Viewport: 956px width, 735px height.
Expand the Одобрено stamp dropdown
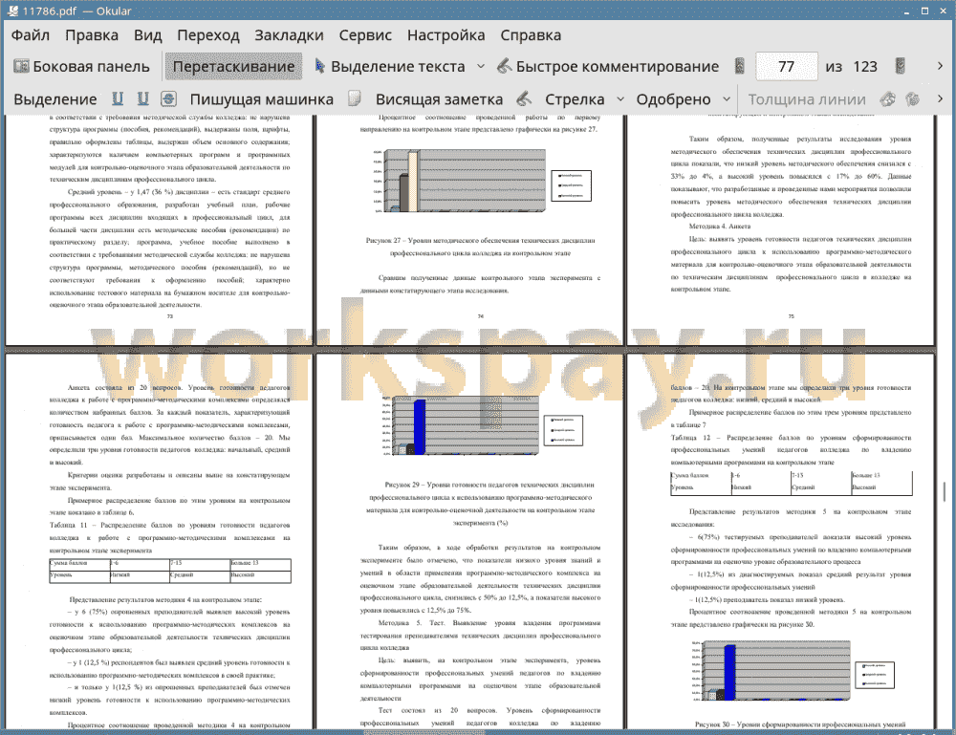click(x=727, y=99)
